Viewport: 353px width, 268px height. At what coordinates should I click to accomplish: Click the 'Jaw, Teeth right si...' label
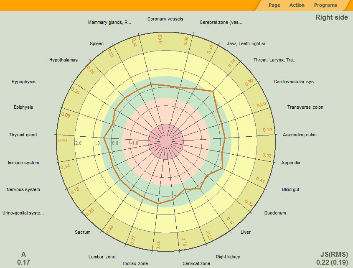pos(248,43)
